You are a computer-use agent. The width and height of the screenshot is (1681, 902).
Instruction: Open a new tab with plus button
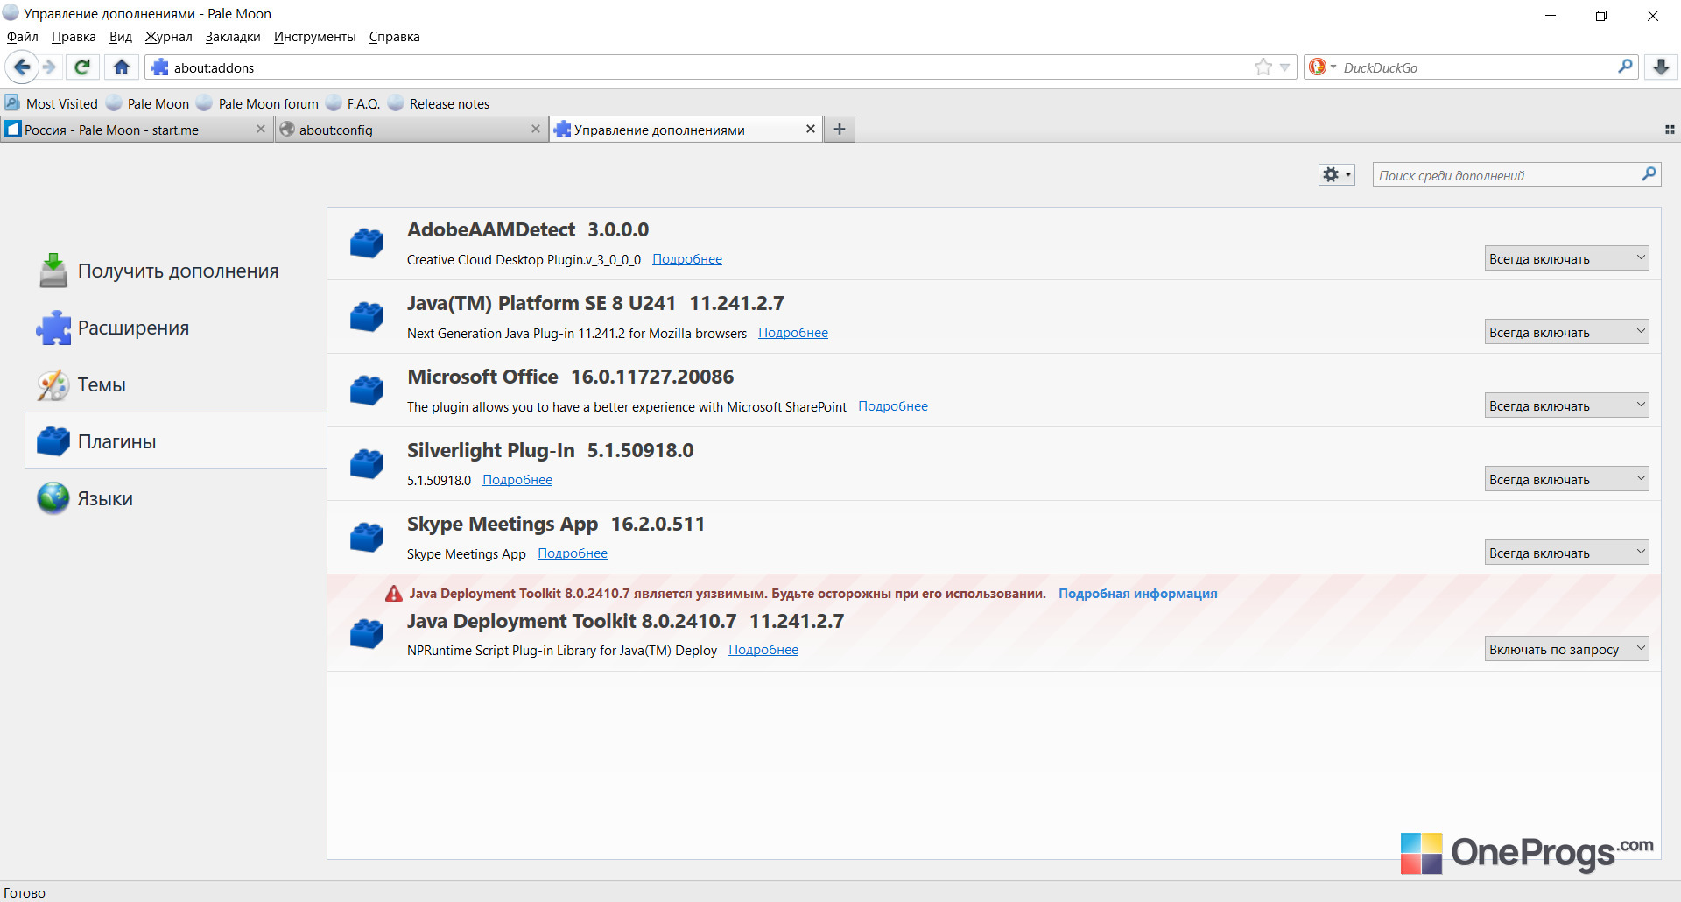tap(839, 130)
